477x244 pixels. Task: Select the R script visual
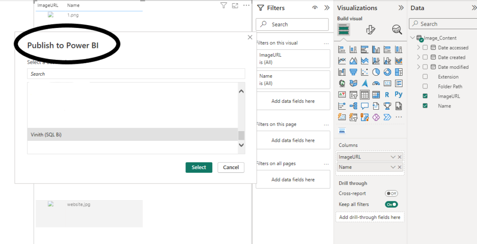(387, 95)
